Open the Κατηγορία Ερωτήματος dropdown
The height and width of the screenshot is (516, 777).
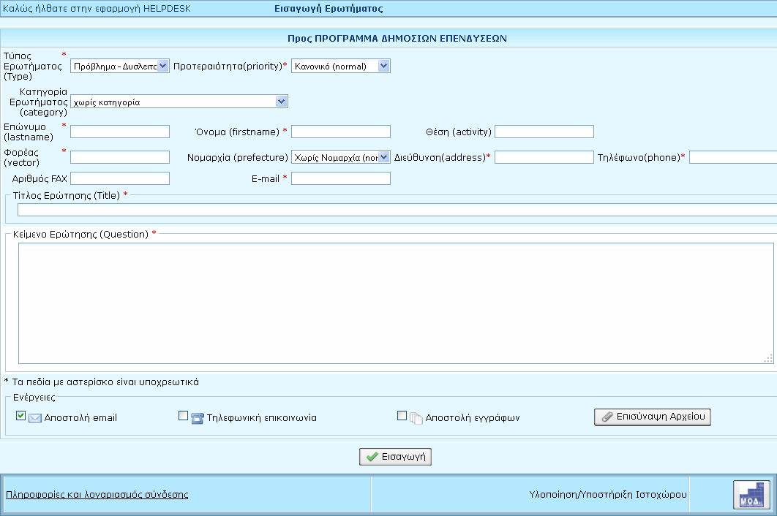click(179, 102)
